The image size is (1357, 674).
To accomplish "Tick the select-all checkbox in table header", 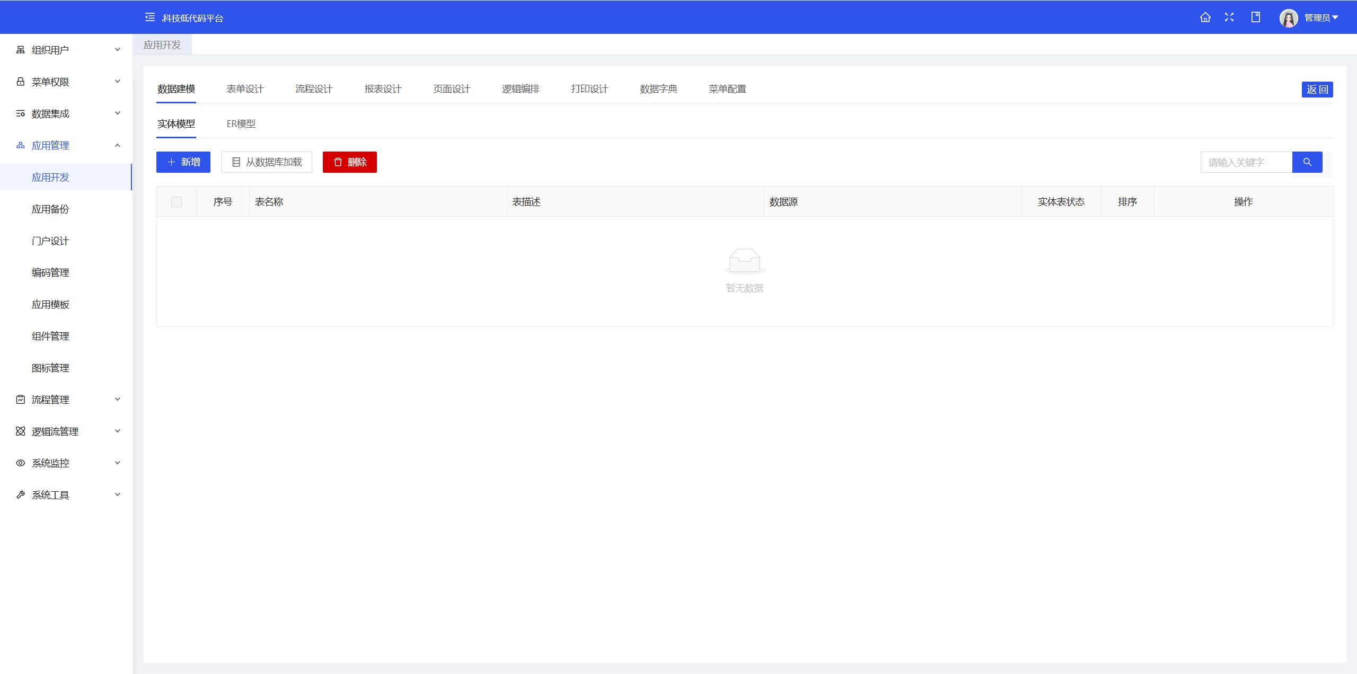I will click(x=177, y=202).
